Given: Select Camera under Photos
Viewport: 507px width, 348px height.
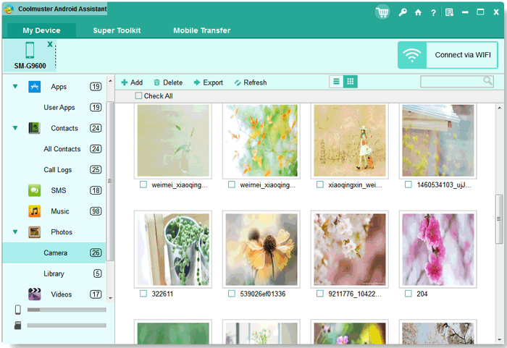Looking at the screenshot, I should (54, 252).
